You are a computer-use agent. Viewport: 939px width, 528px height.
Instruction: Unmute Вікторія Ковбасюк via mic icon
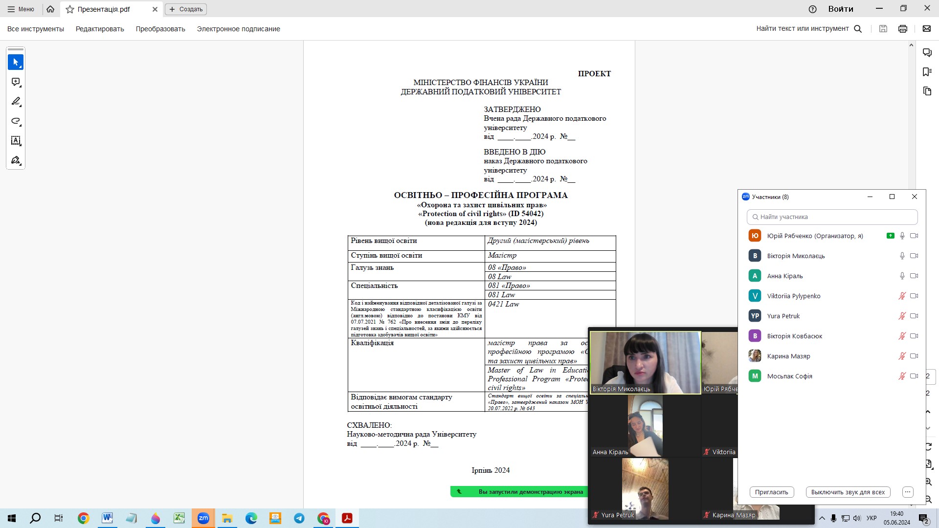tap(902, 336)
